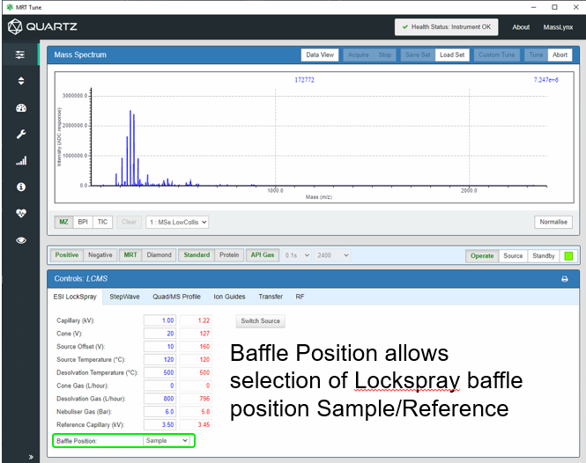Expand the sidebar with the double chevron
Image resolution: width=586 pixels, height=463 pixels.
33,456
